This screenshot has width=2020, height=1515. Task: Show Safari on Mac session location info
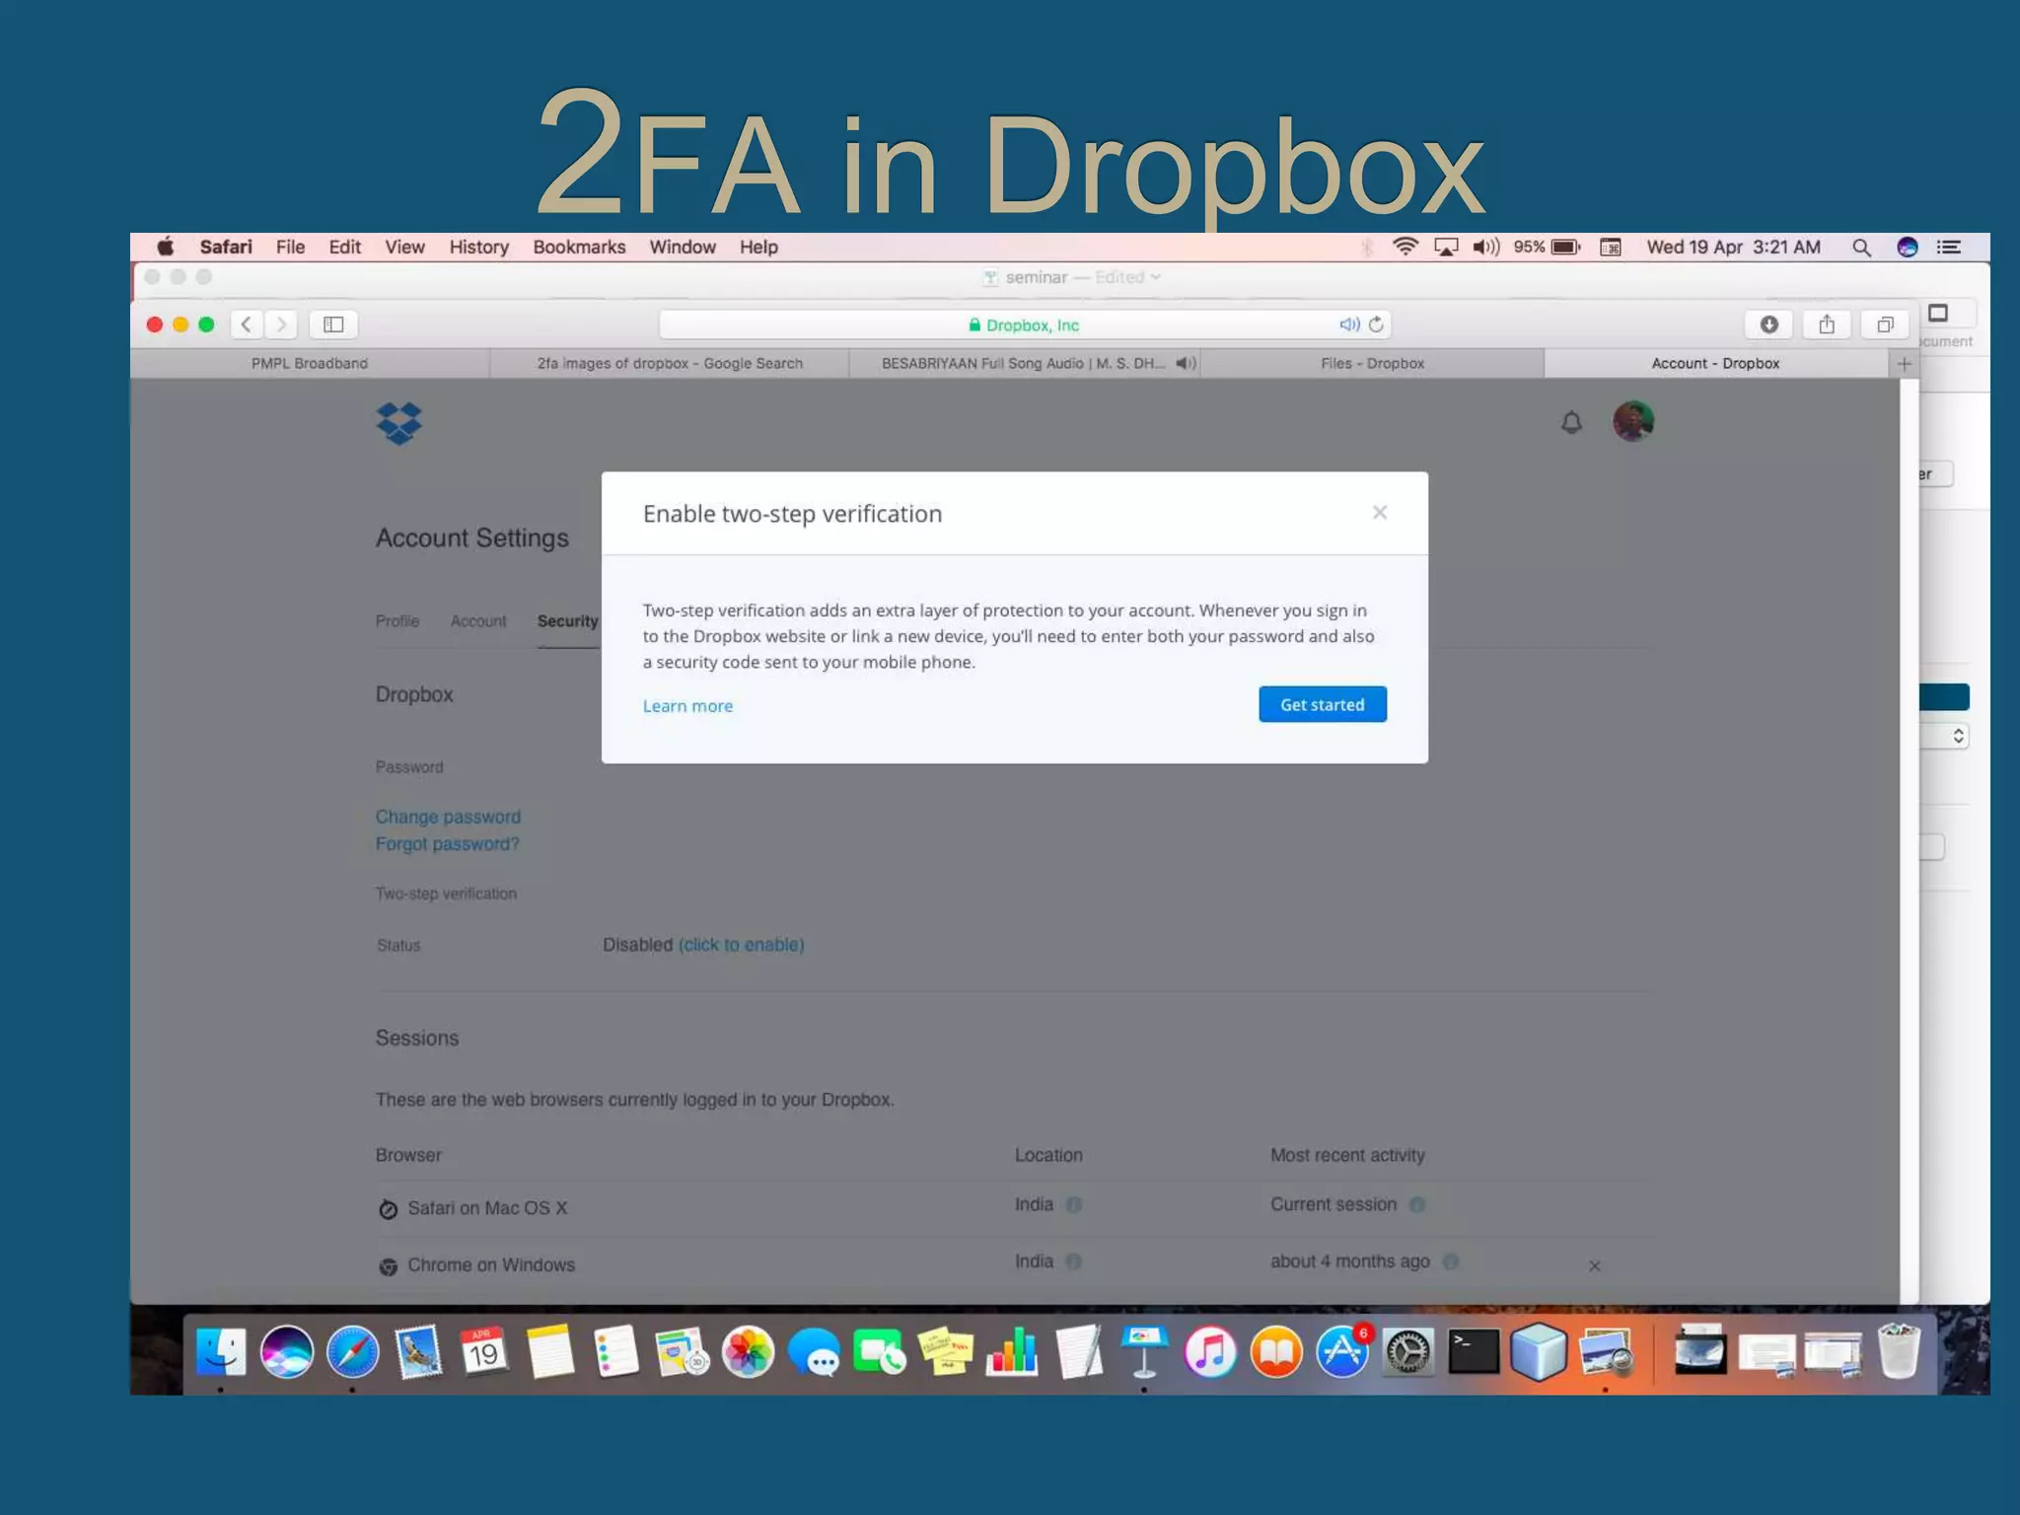tap(1074, 1204)
